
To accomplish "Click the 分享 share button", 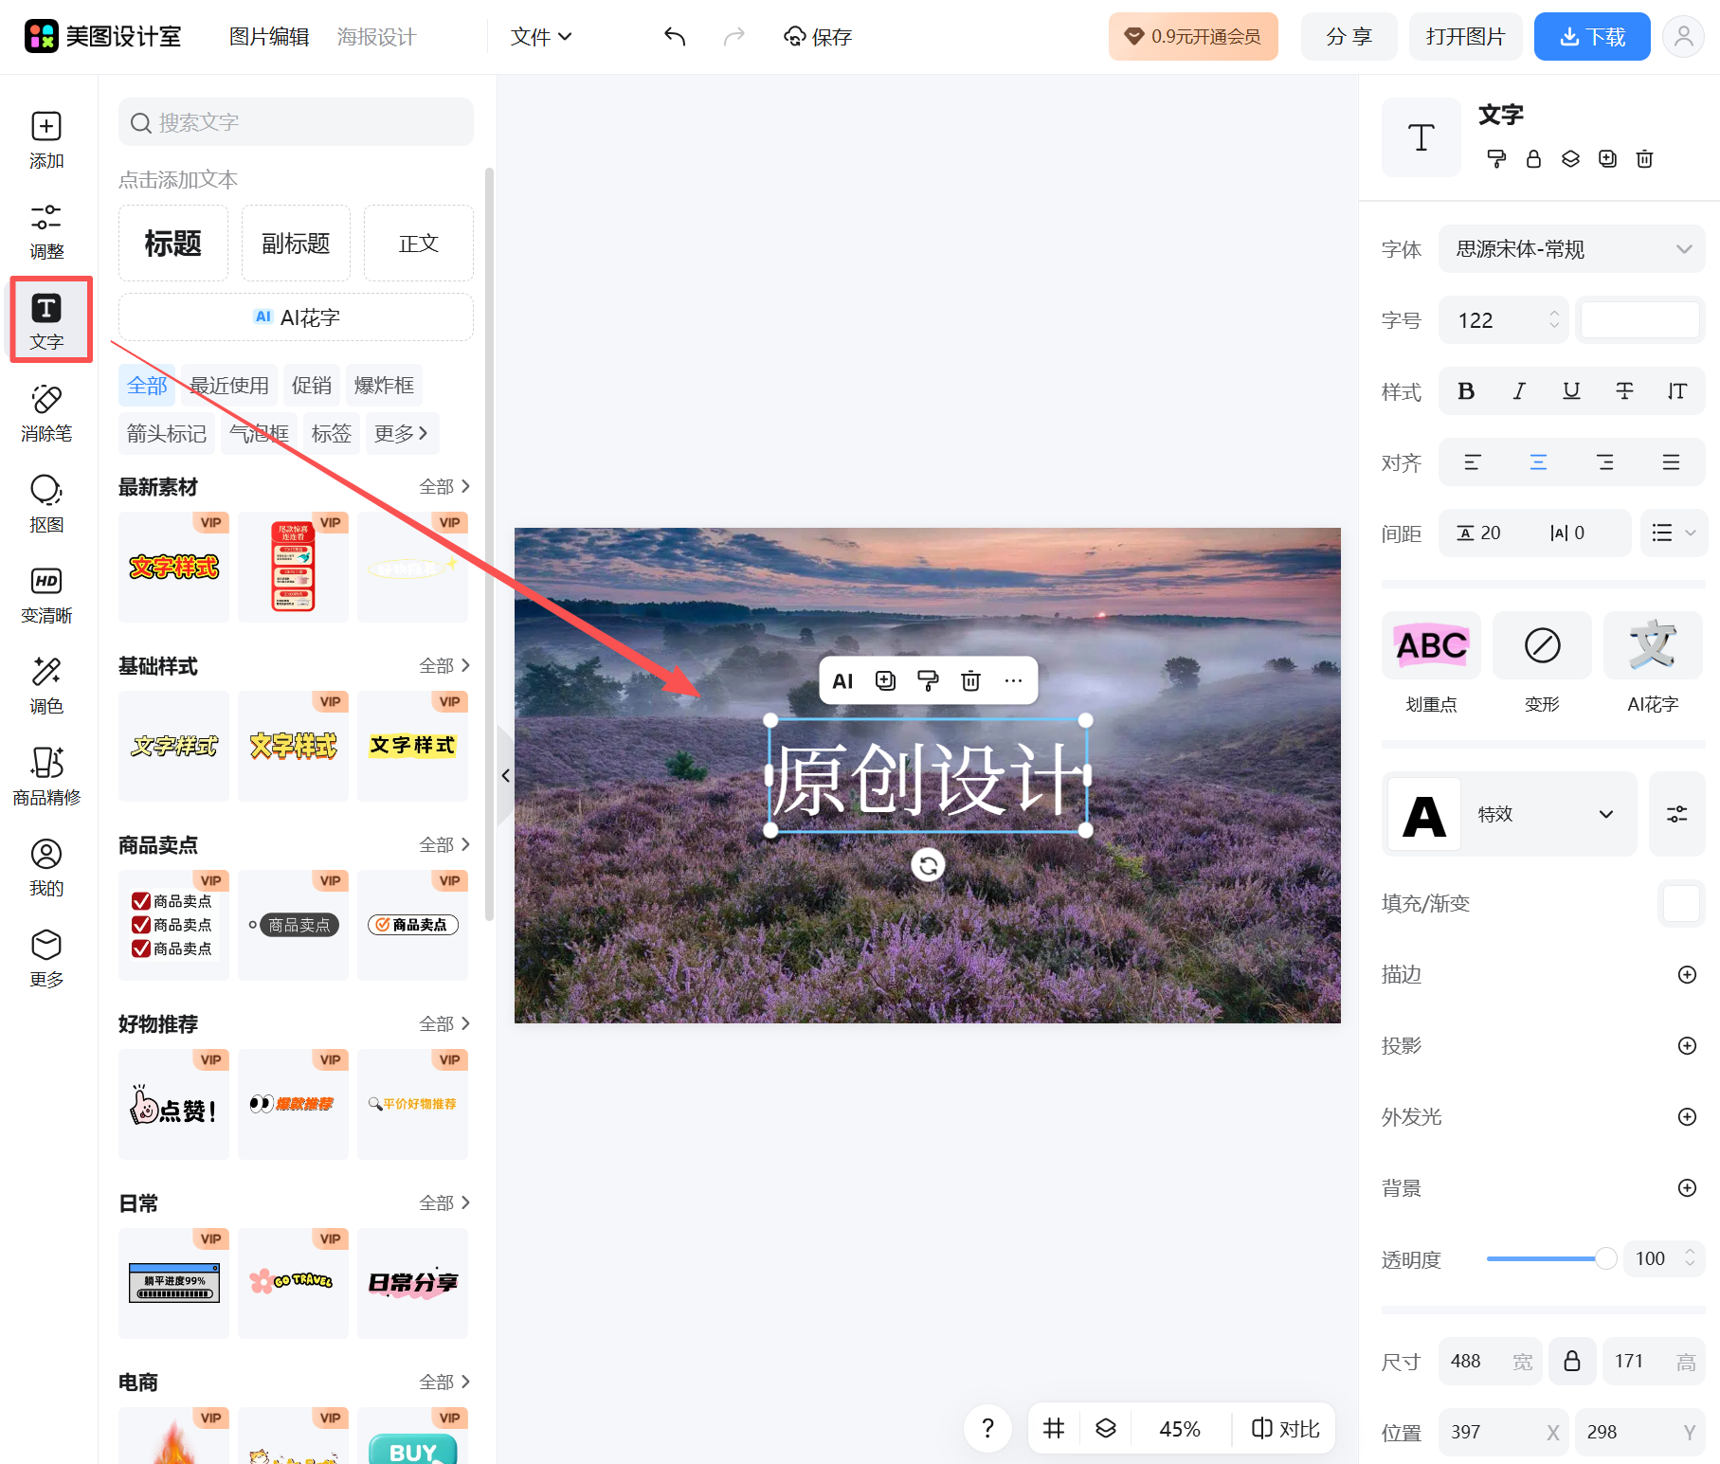I will pos(1349,37).
